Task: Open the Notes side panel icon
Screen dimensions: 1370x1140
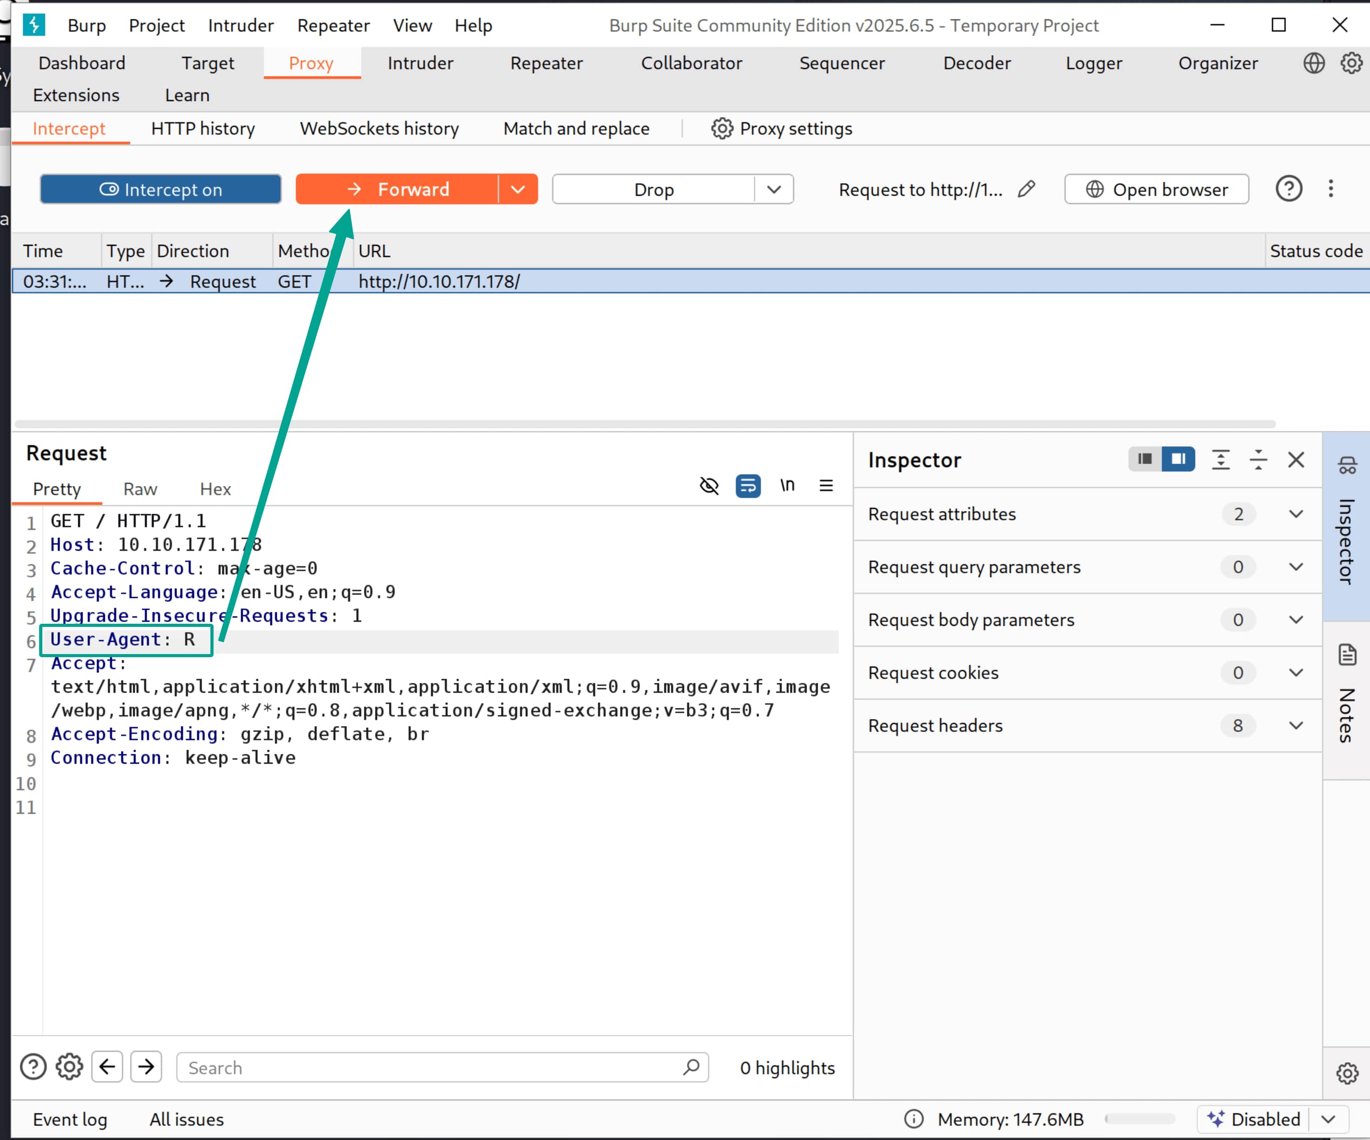Action: coord(1347,654)
